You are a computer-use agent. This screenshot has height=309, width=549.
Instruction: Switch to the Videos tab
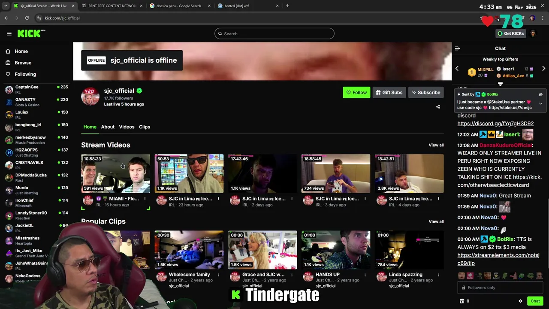(x=127, y=127)
